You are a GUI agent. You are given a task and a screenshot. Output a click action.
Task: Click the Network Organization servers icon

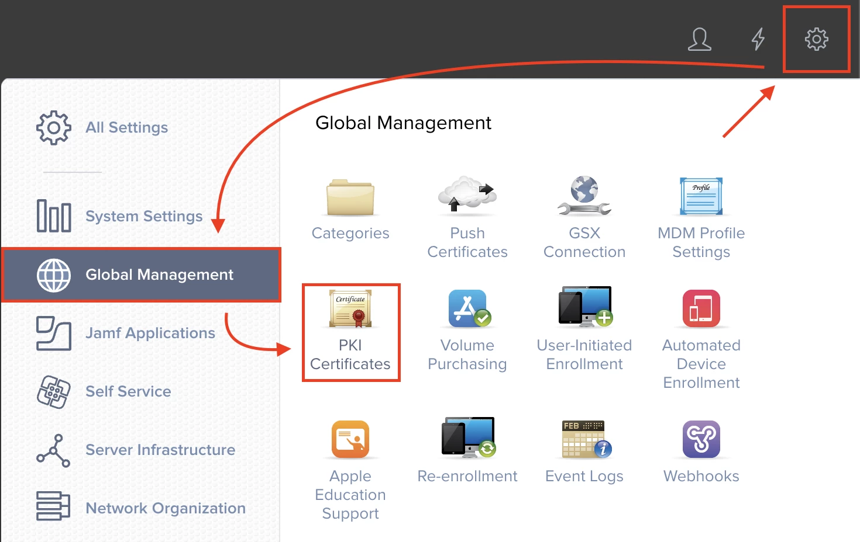(54, 506)
